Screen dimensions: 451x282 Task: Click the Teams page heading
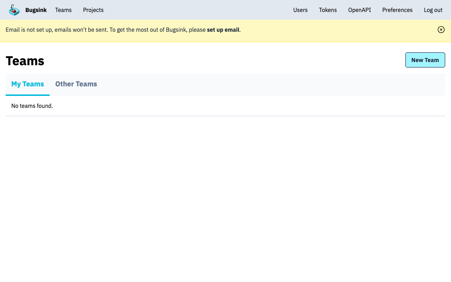click(x=25, y=61)
